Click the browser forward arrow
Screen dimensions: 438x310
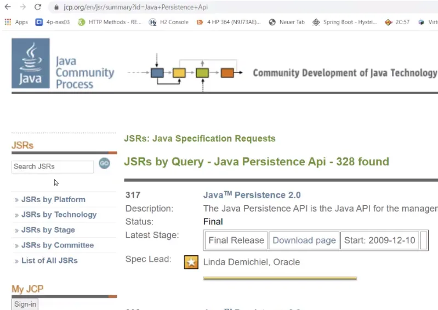coord(22,7)
